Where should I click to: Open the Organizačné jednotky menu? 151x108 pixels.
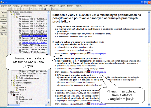pyautogui.click(x=28, y=6)
